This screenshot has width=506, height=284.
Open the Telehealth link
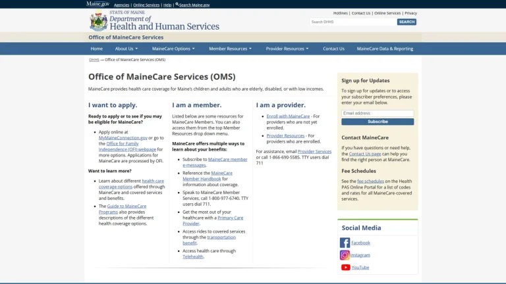(x=193, y=256)
